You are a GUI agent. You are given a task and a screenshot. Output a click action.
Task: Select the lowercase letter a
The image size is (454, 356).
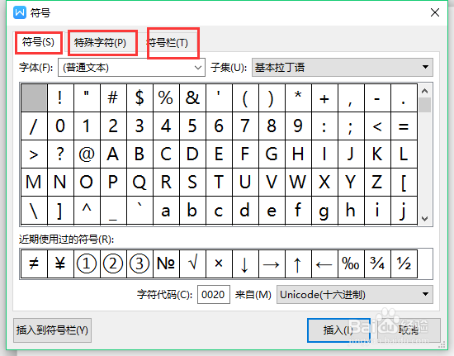(x=166, y=211)
